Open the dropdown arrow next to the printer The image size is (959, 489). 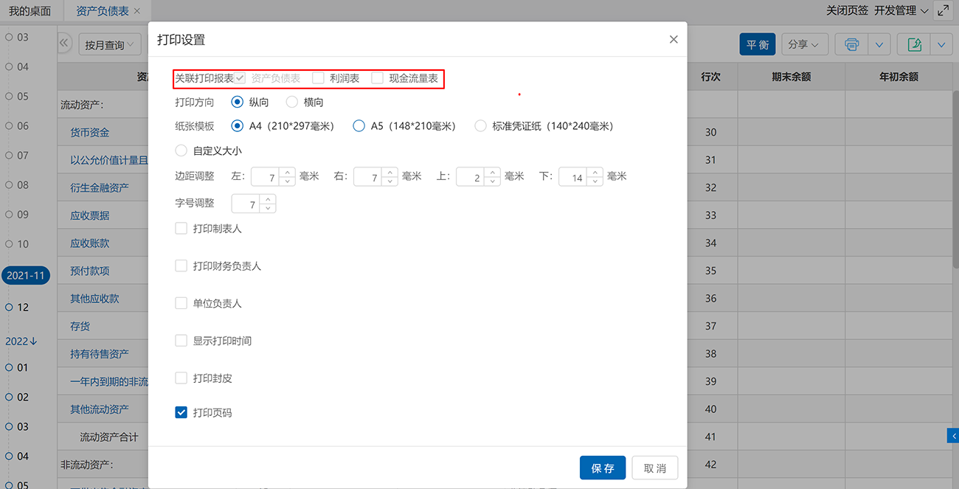tap(879, 44)
